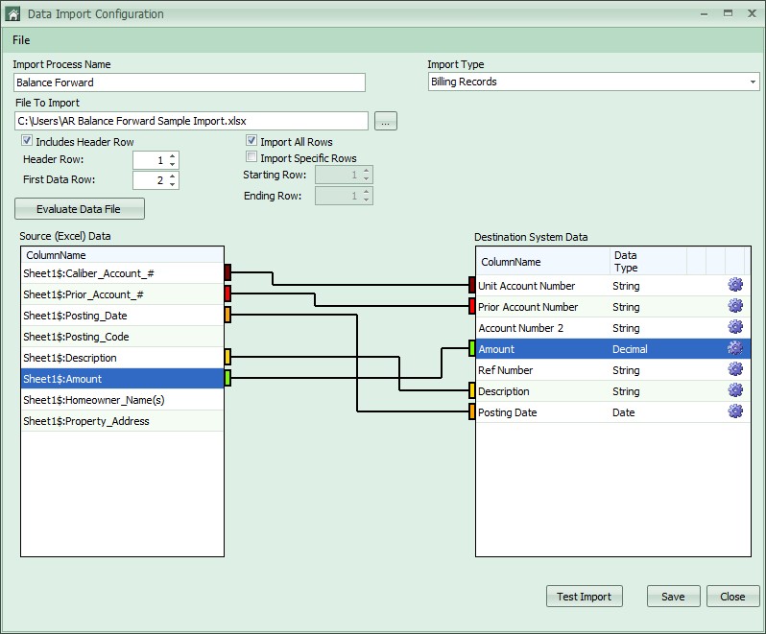This screenshot has height=634, width=766.
Task: Decrease First Data Row with down arrow
Action: tap(173, 184)
